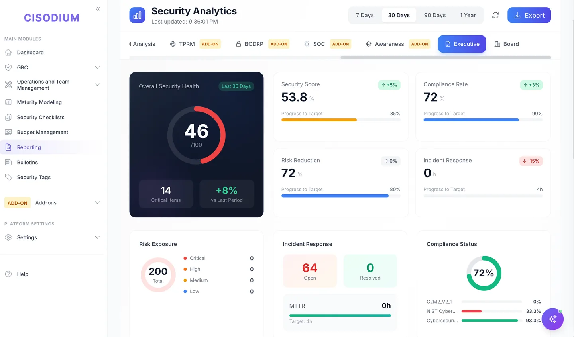Open the Awareness tab

[397, 44]
